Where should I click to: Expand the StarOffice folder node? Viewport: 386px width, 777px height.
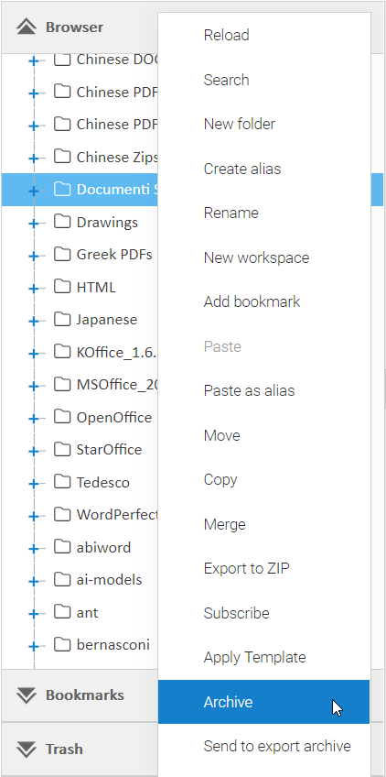[34, 451]
